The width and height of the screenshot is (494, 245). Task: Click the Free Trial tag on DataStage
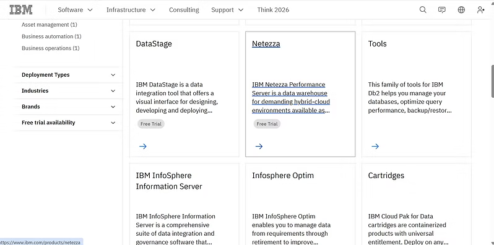pyautogui.click(x=151, y=124)
